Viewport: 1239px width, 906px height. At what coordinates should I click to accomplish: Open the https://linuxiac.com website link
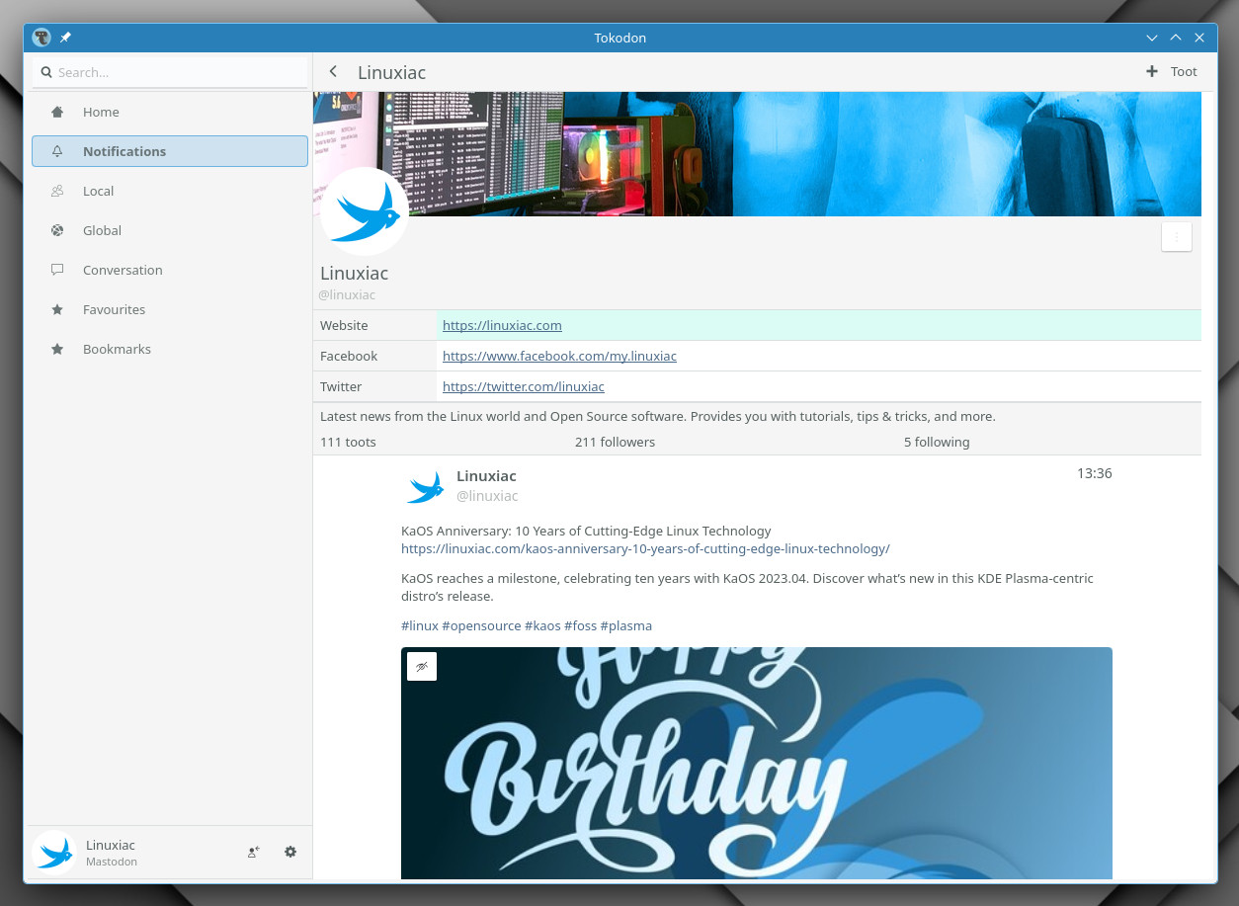point(502,325)
